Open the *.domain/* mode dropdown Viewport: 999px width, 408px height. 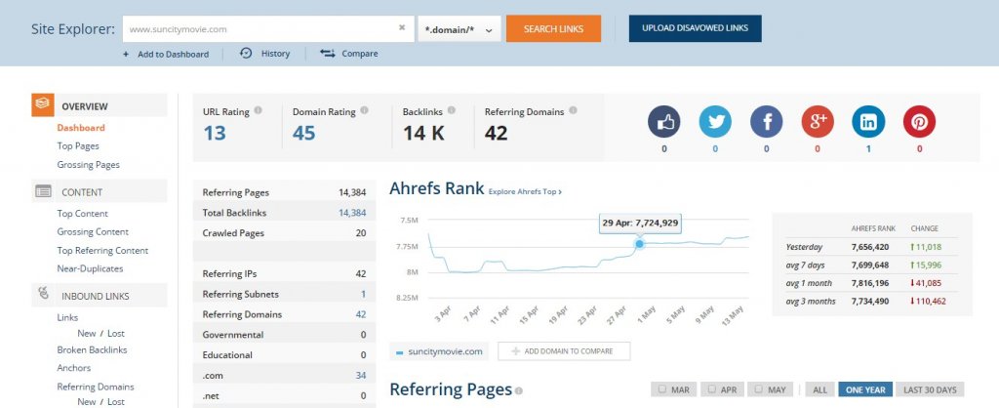[x=460, y=29]
